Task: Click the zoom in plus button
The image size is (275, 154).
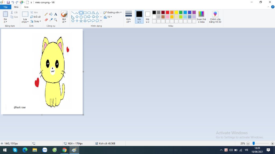Action: tap(273, 144)
